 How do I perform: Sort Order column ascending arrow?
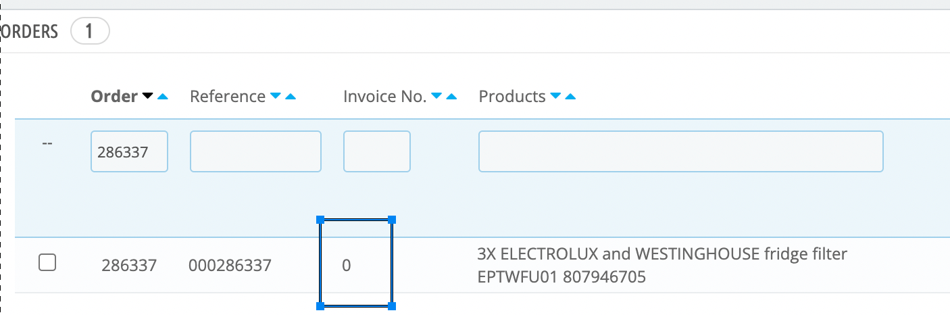162,97
